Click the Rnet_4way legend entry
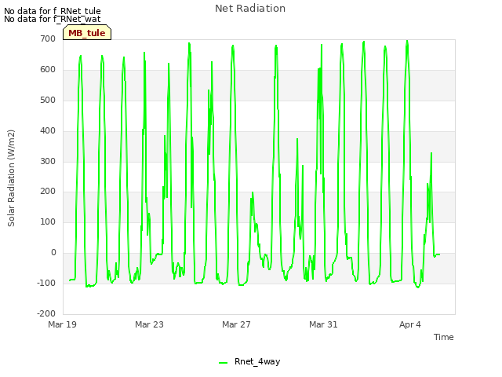Viewport: 502px width, 377px height. click(x=249, y=361)
